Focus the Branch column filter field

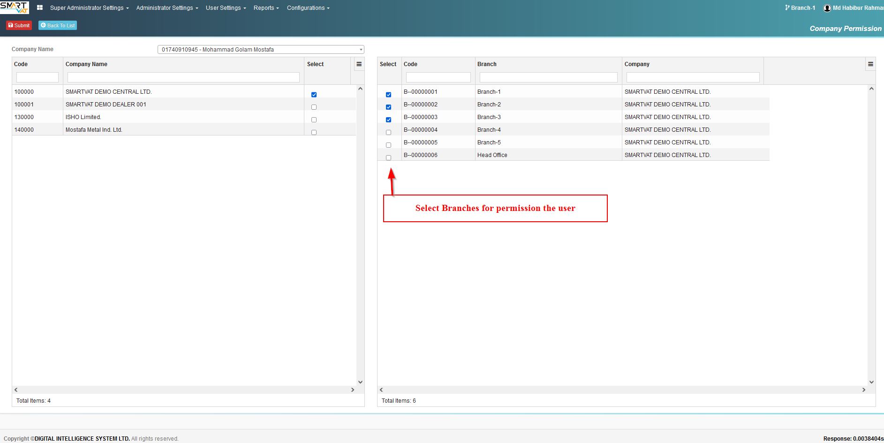tap(548, 77)
